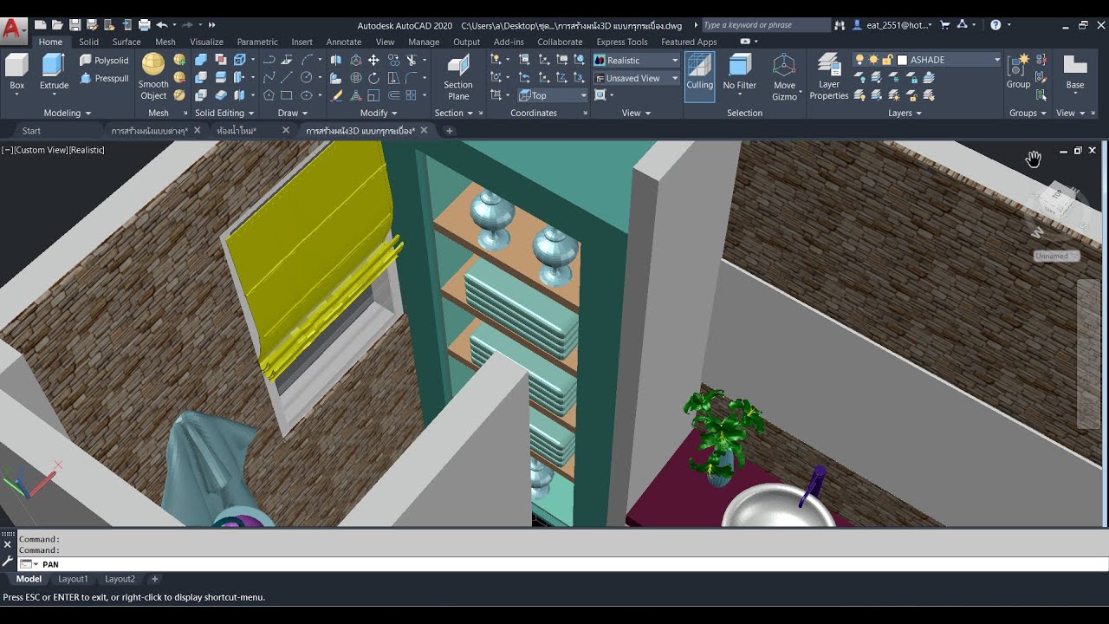This screenshot has width=1109, height=624.
Task: Expand the Solid Editing panel
Action: (x=224, y=113)
